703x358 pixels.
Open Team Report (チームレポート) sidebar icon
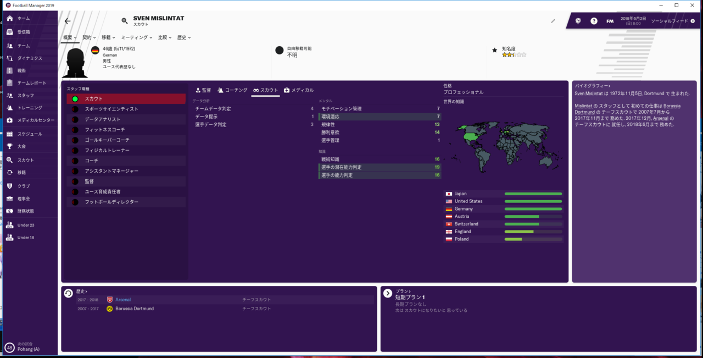tap(9, 83)
